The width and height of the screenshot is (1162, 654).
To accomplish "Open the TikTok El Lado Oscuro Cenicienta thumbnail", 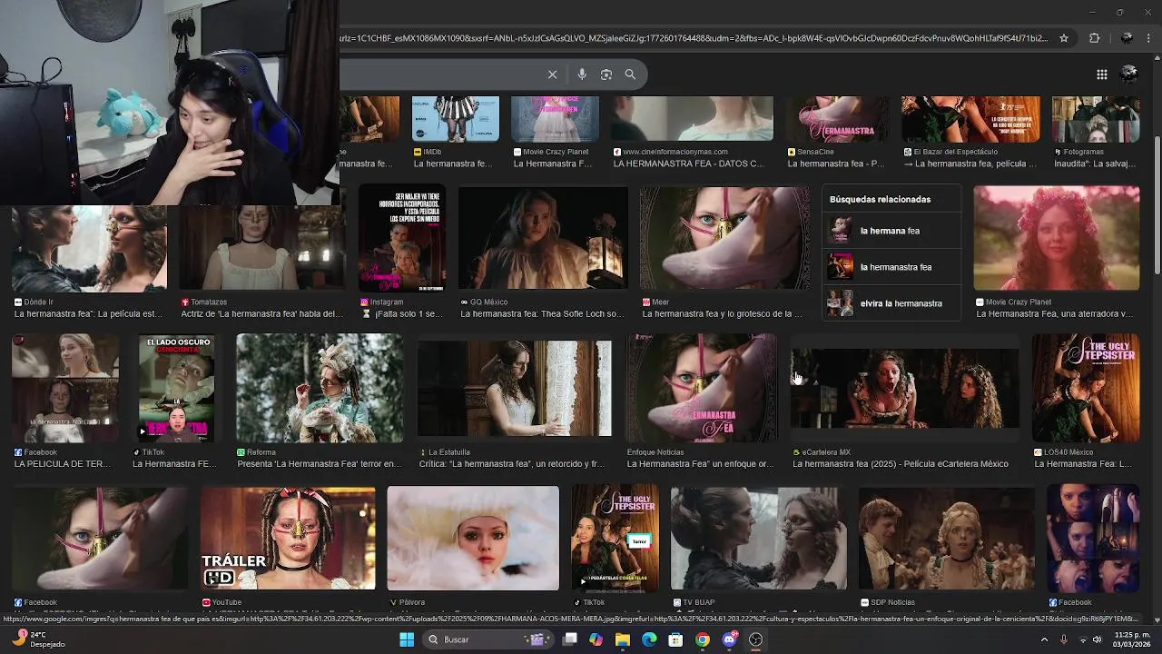I will coord(176,388).
